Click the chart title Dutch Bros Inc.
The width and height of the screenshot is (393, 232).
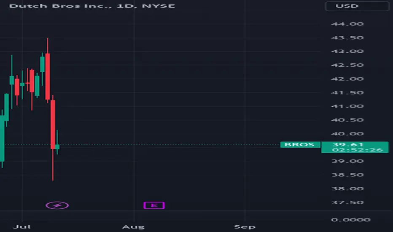(92, 6)
